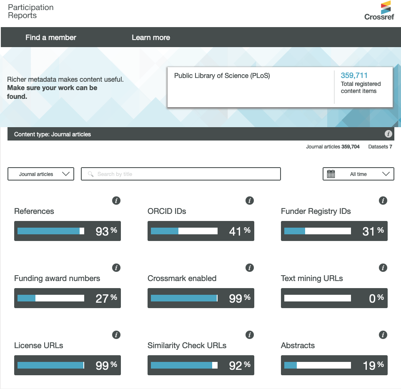Open the ORCID IDs info icon
The height and width of the screenshot is (389, 401).
pos(250,201)
